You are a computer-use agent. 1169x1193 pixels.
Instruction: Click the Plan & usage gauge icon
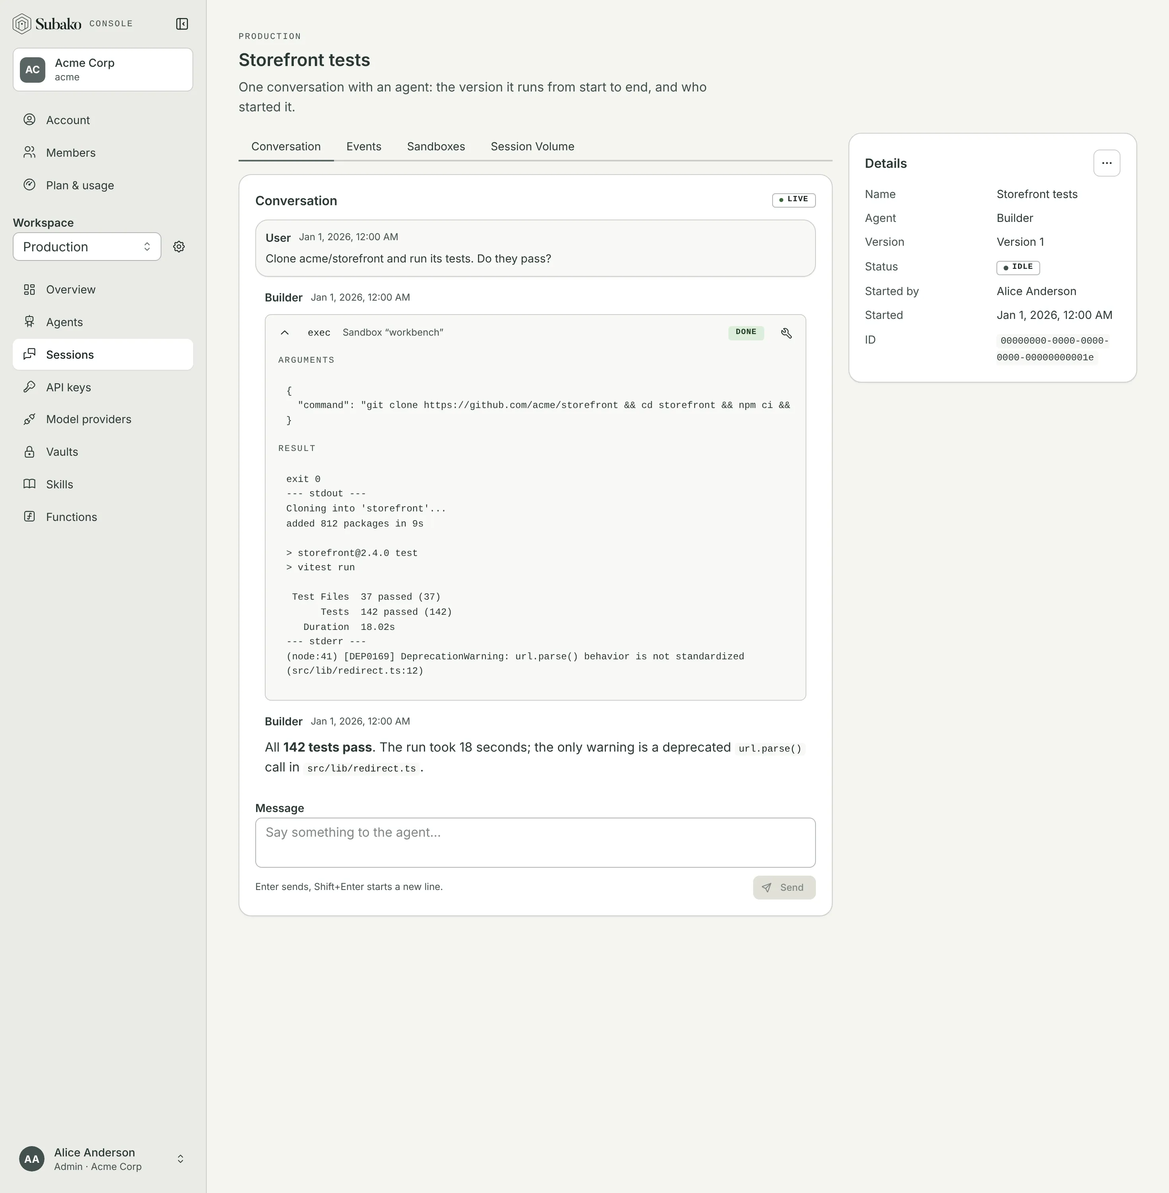pyautogui.click(x=29, y=185)
